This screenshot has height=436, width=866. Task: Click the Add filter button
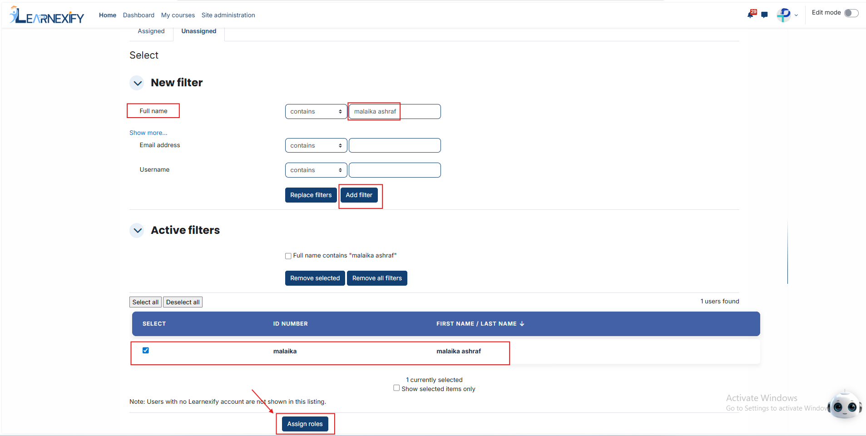pyautogui.click(x=359, y=195)
